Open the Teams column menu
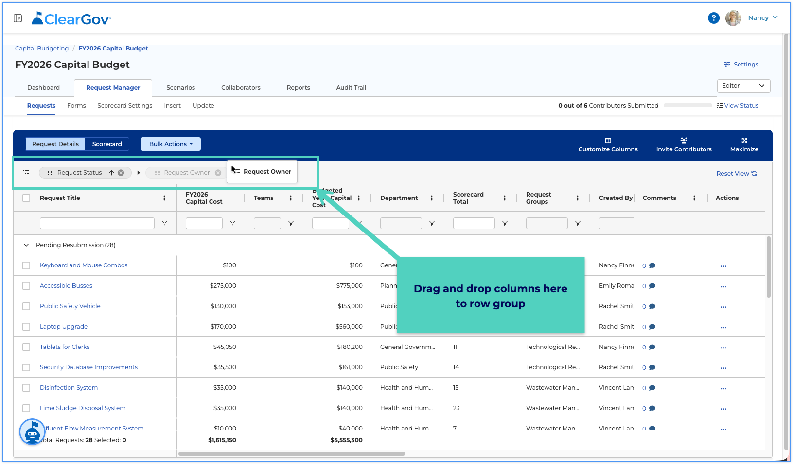The height and width of the screenshot is (464, 793). [x=291, y=198]
